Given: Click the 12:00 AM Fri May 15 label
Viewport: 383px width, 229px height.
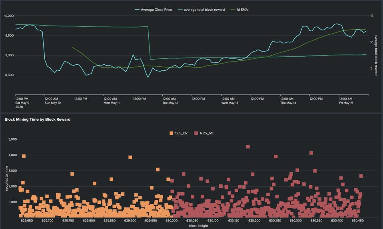Looking at the screenshot, I should (346, 101).
